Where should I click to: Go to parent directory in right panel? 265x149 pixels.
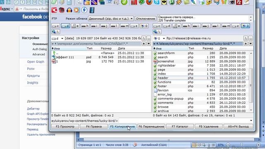coord(251,38)
